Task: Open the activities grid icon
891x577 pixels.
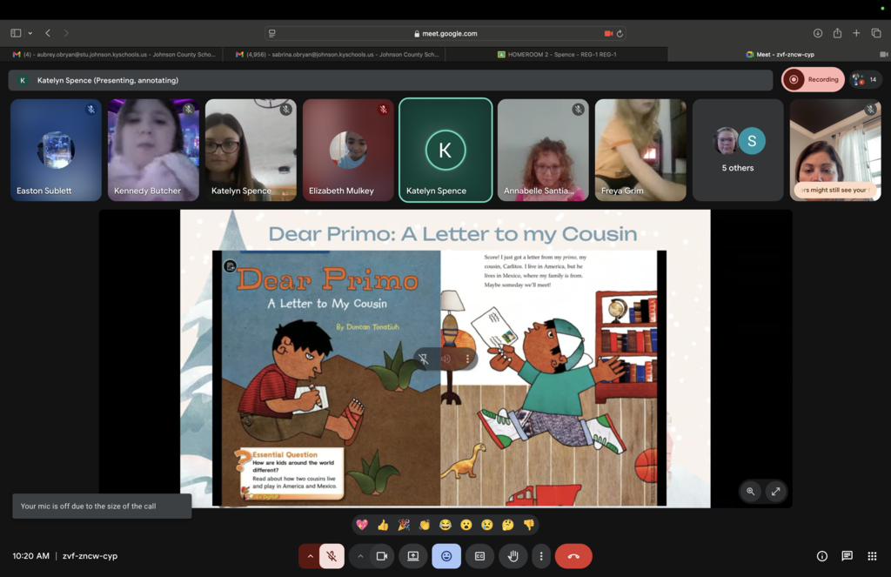Action: 872,556
